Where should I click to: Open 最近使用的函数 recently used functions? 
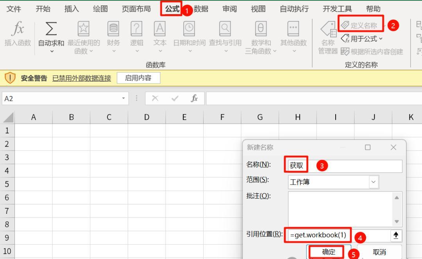84,37
